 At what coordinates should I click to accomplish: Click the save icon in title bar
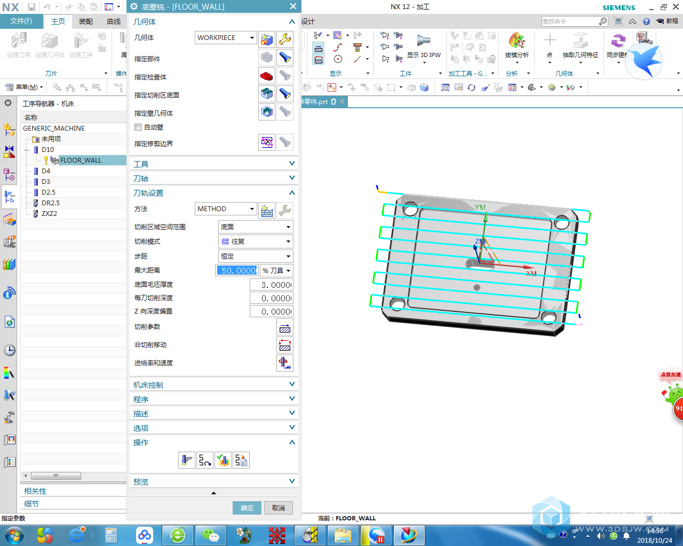(31, 7)
